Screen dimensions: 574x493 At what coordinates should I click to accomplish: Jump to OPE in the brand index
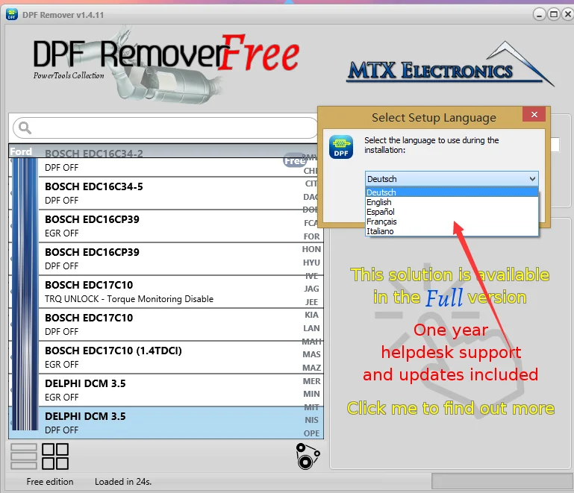tap(311, 433)
